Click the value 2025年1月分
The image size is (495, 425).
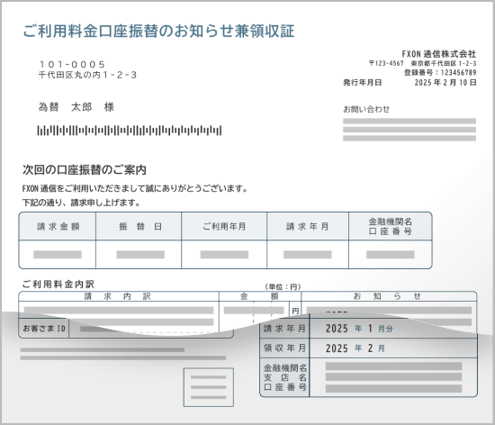[359, 329]
